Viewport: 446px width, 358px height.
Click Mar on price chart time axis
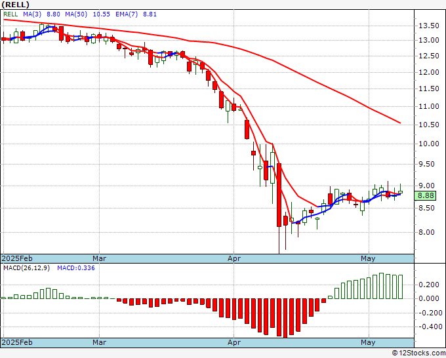99,258
